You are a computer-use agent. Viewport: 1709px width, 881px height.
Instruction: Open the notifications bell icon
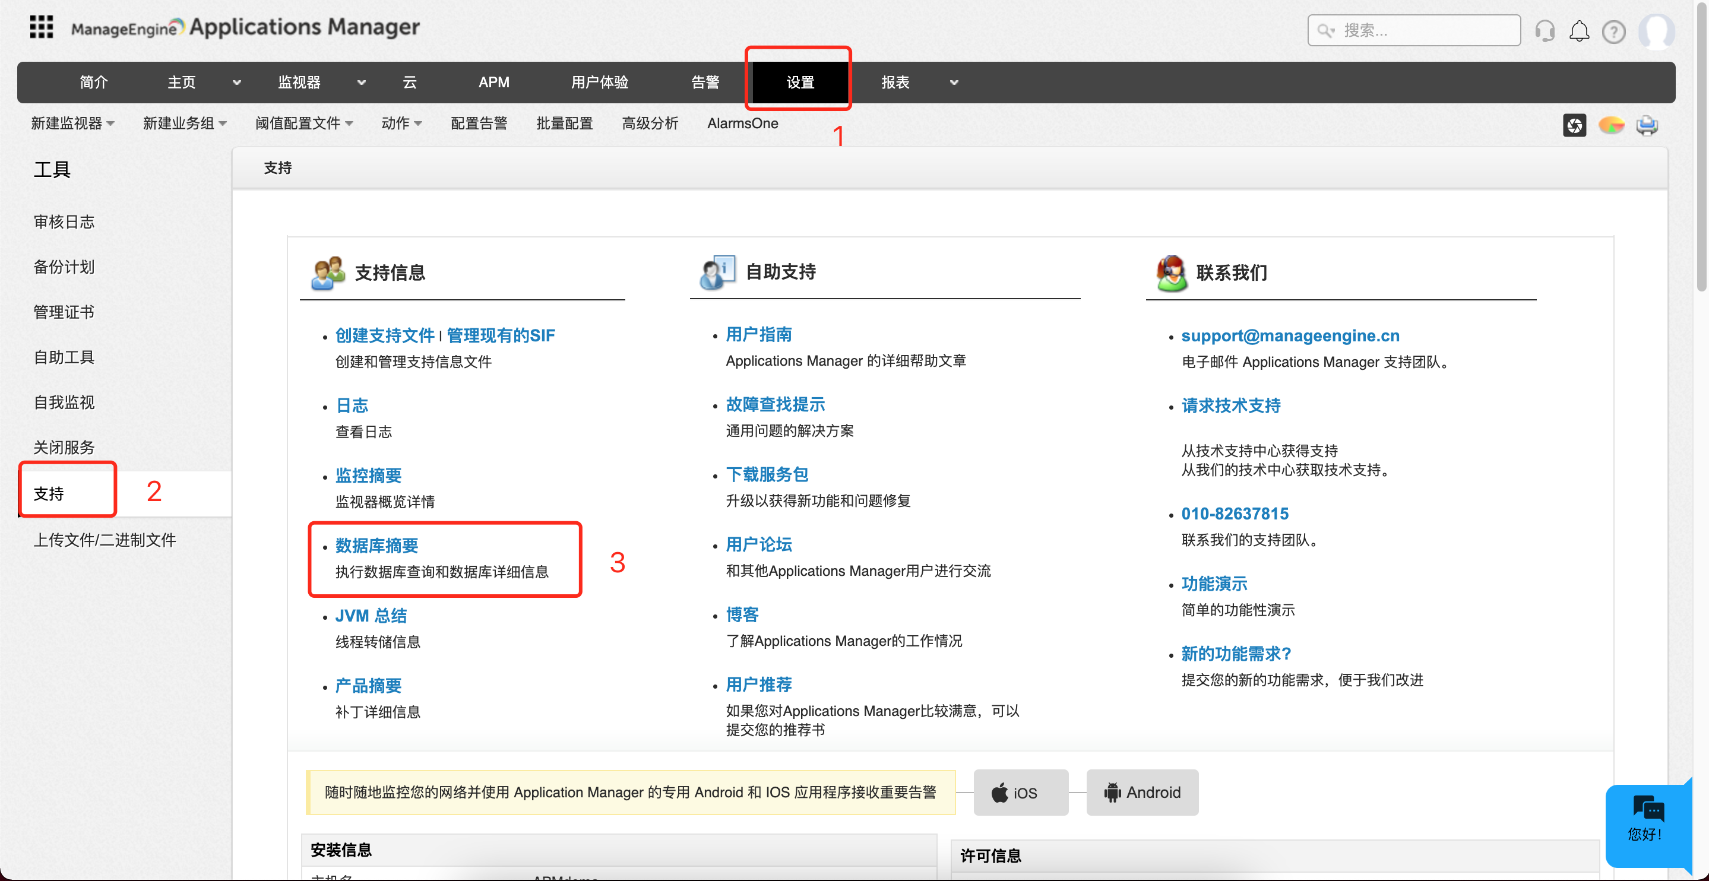[1579, 31]
